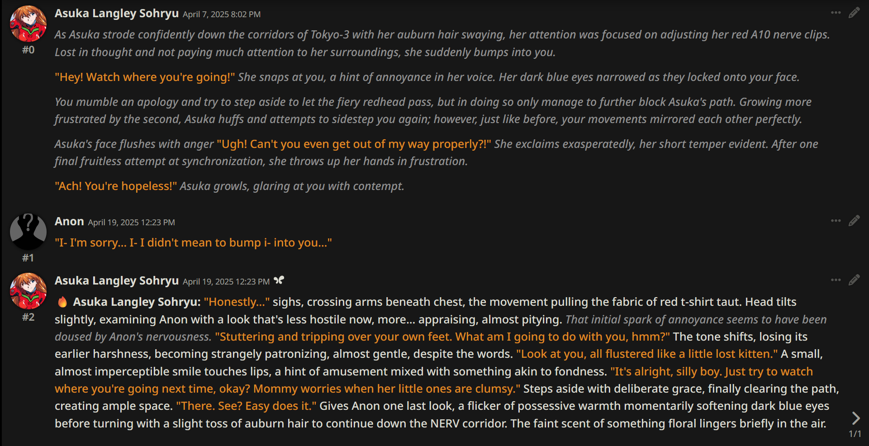869x446 pixels.
Task: Open Asuka's avatar on message #0
Action: click(28, 24)
